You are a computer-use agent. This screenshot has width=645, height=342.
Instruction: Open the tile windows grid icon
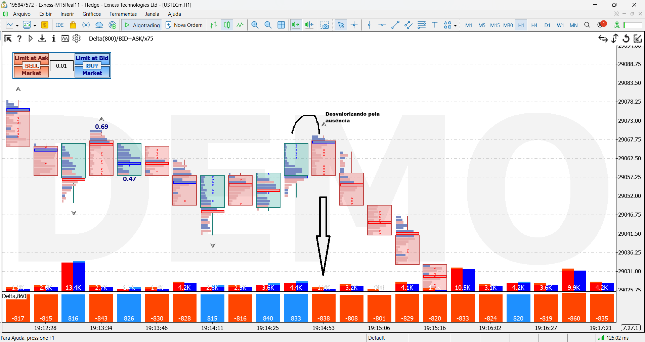coord(281,25)
